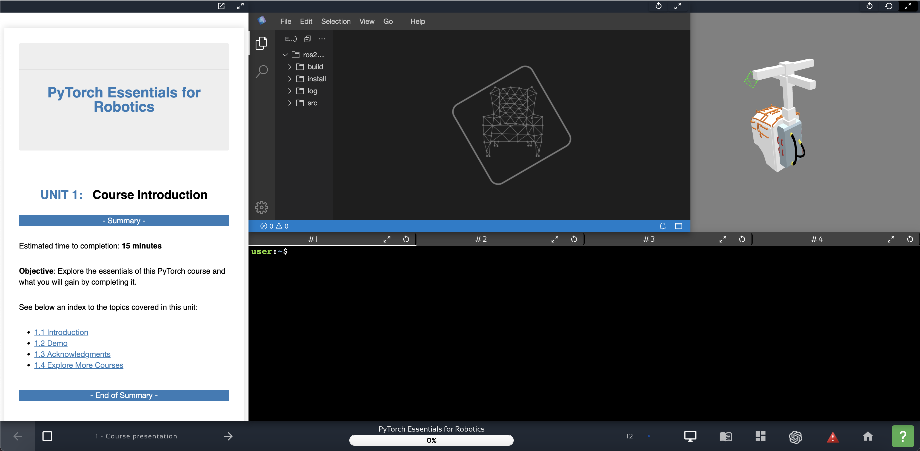Open the Go menu
This screenshot has height=451, width=920.
(388, 21)
